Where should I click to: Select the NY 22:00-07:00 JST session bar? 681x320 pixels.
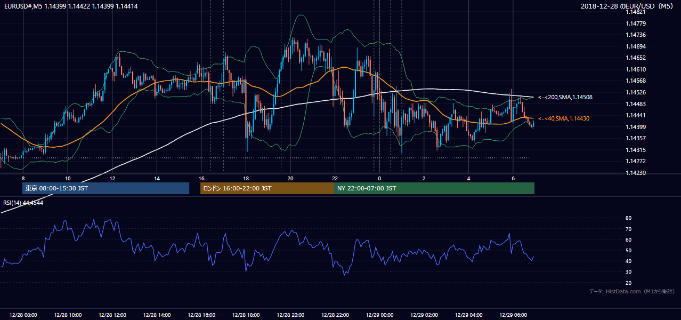click(434, 188)
